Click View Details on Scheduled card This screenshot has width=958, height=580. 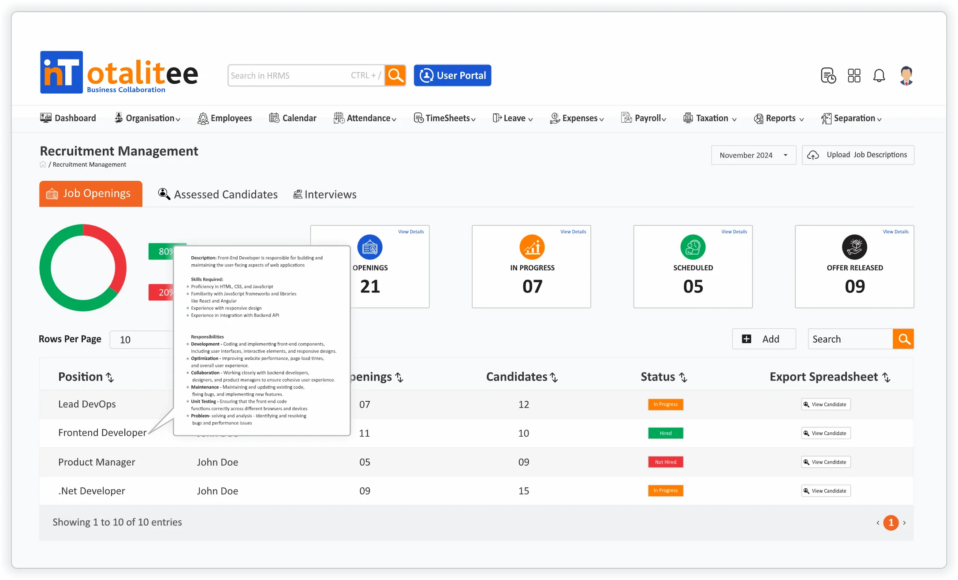click(x=734, y=232)
